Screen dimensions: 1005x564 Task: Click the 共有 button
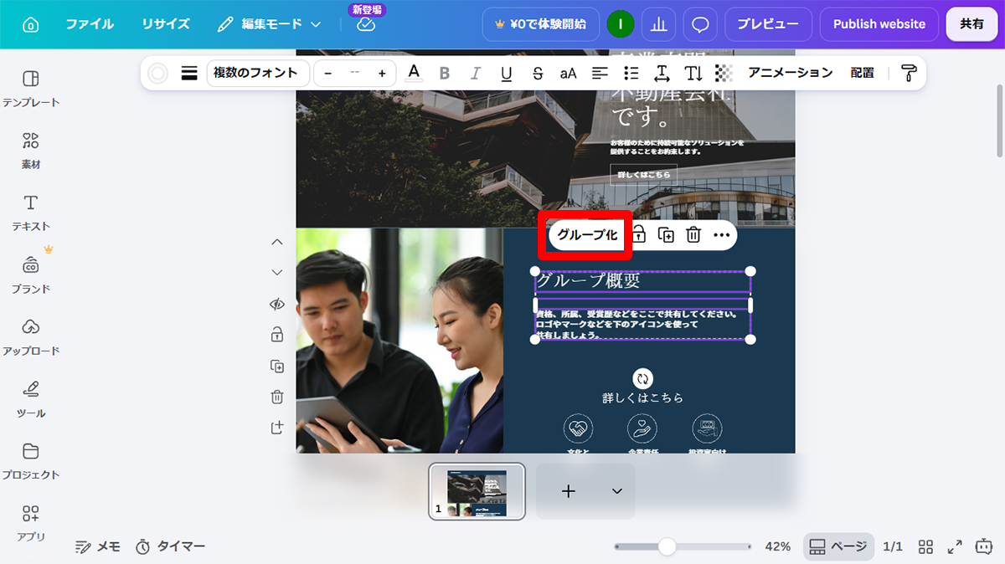[x=971, y=24]
